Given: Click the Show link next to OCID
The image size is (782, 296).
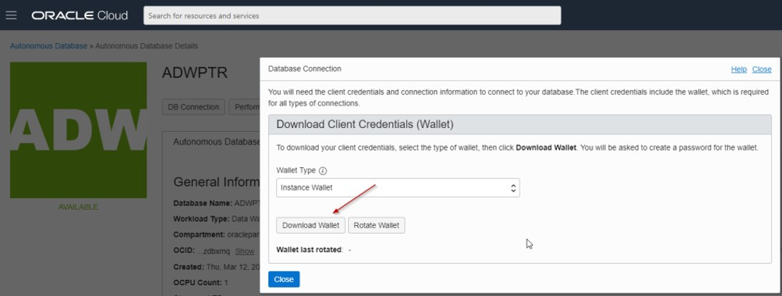Looking at the screenshot, I should tap(245, 251).
